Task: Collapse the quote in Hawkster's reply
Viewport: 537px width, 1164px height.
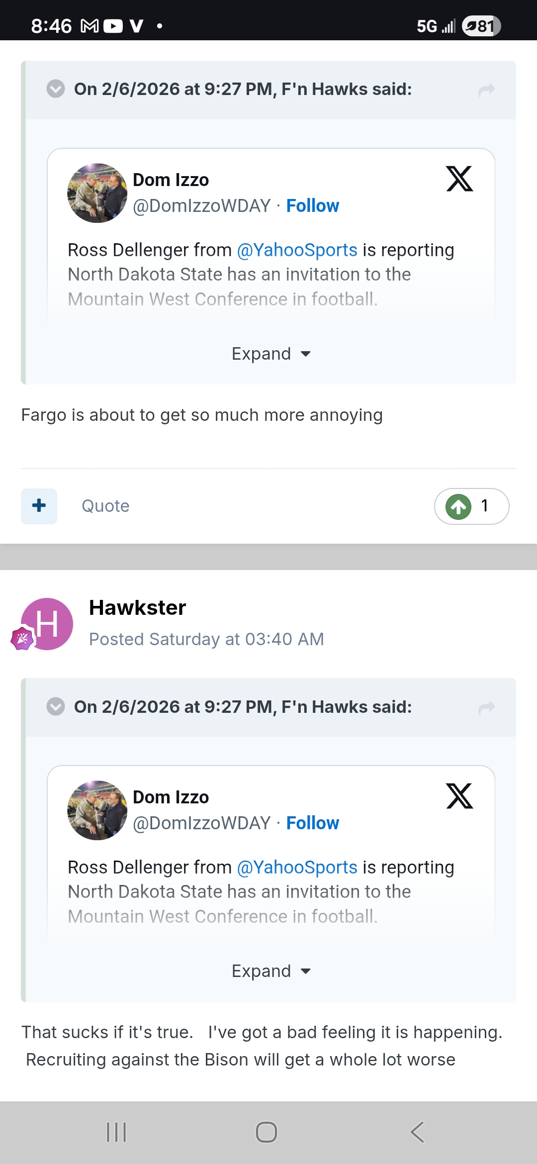Action: pyautogui.click(x=55, y=706)
